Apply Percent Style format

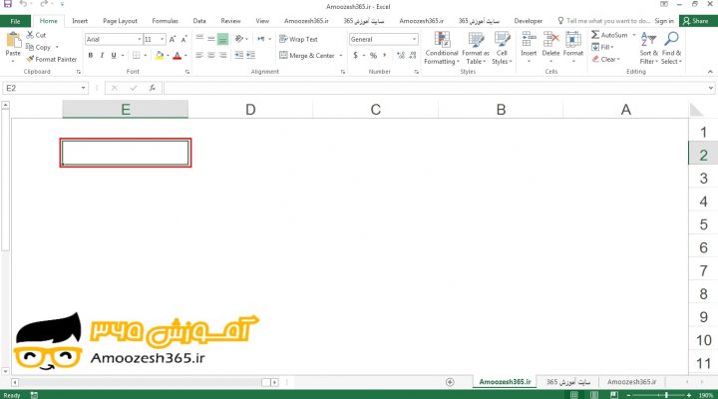pyautogui.click(x=373, y=56)
